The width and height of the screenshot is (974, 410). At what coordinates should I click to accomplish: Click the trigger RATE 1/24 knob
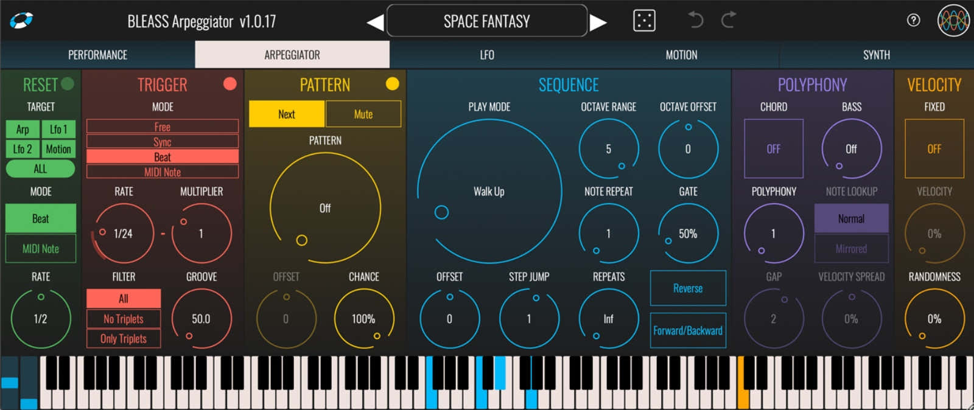pyautogui.click(x=124, y=234)
